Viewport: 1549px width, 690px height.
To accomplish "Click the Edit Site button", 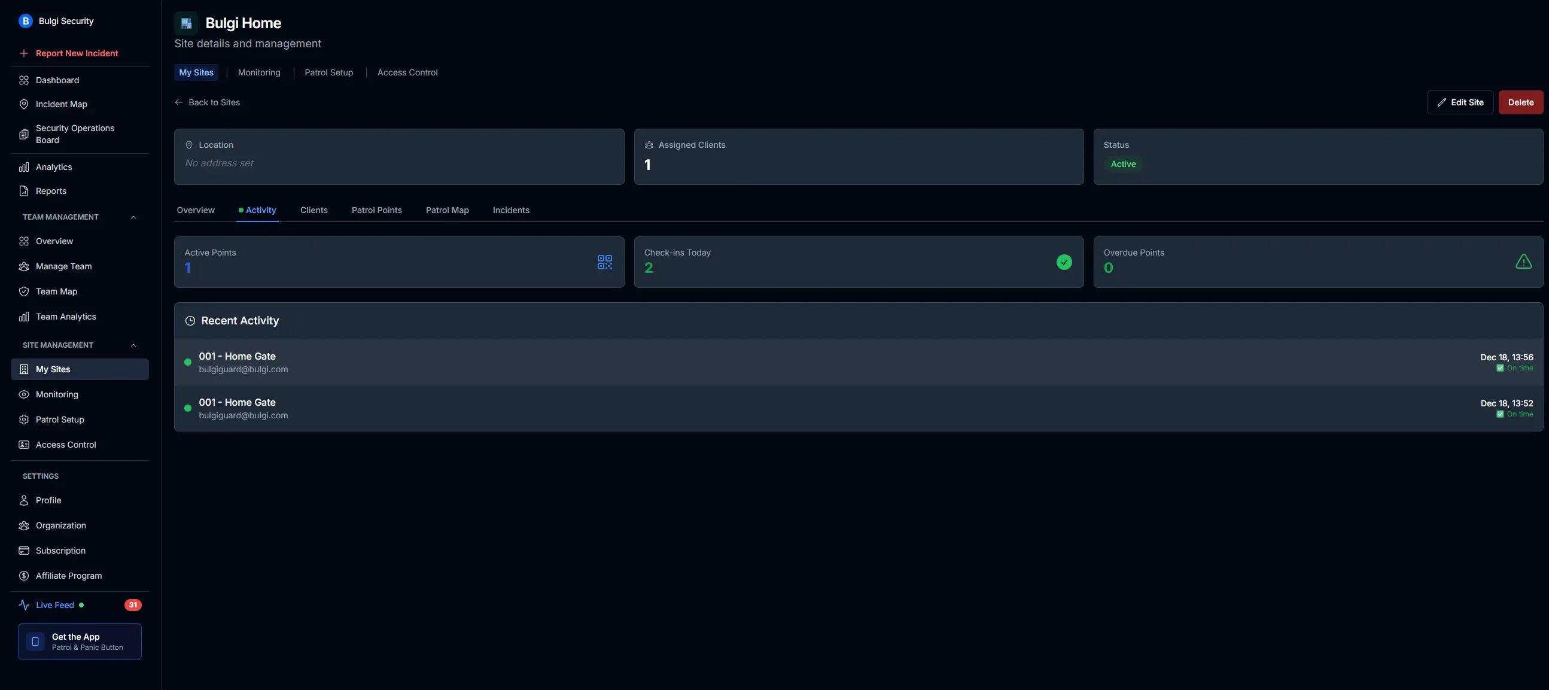I will click(x=1459, y=102).
